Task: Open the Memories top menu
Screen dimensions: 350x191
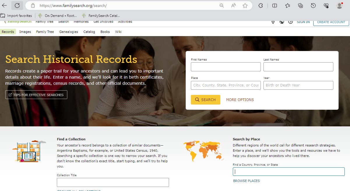Action: (81, 22)
